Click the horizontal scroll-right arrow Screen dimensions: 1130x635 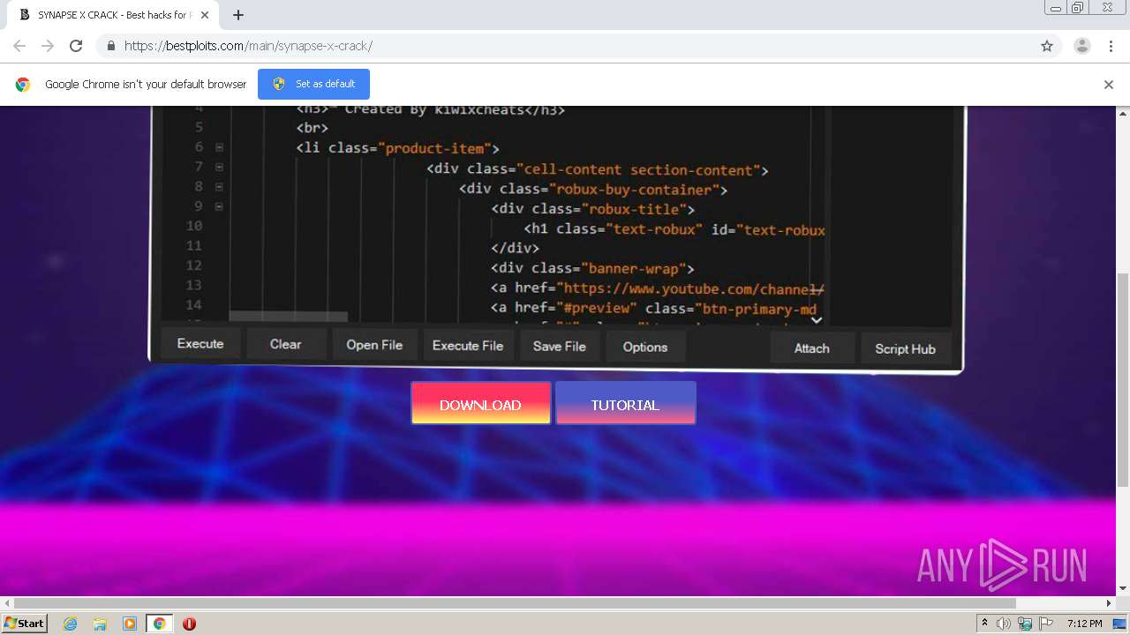[x=1110, y=603]
